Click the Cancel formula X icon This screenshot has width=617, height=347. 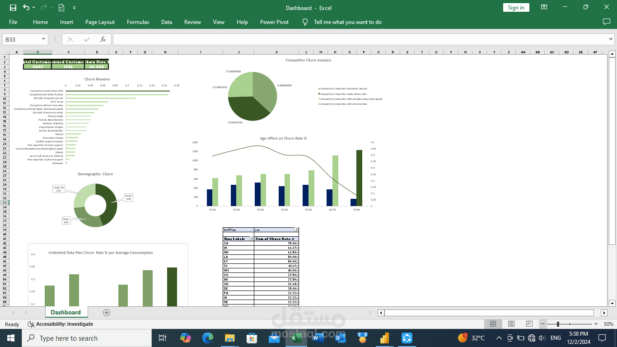(70, 40)
